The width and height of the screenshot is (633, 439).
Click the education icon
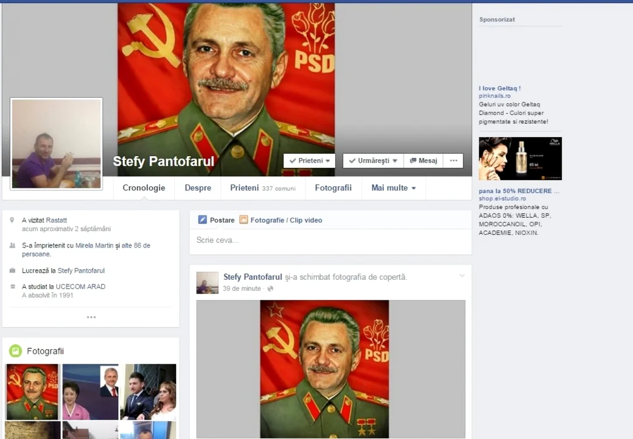point(12,286)
